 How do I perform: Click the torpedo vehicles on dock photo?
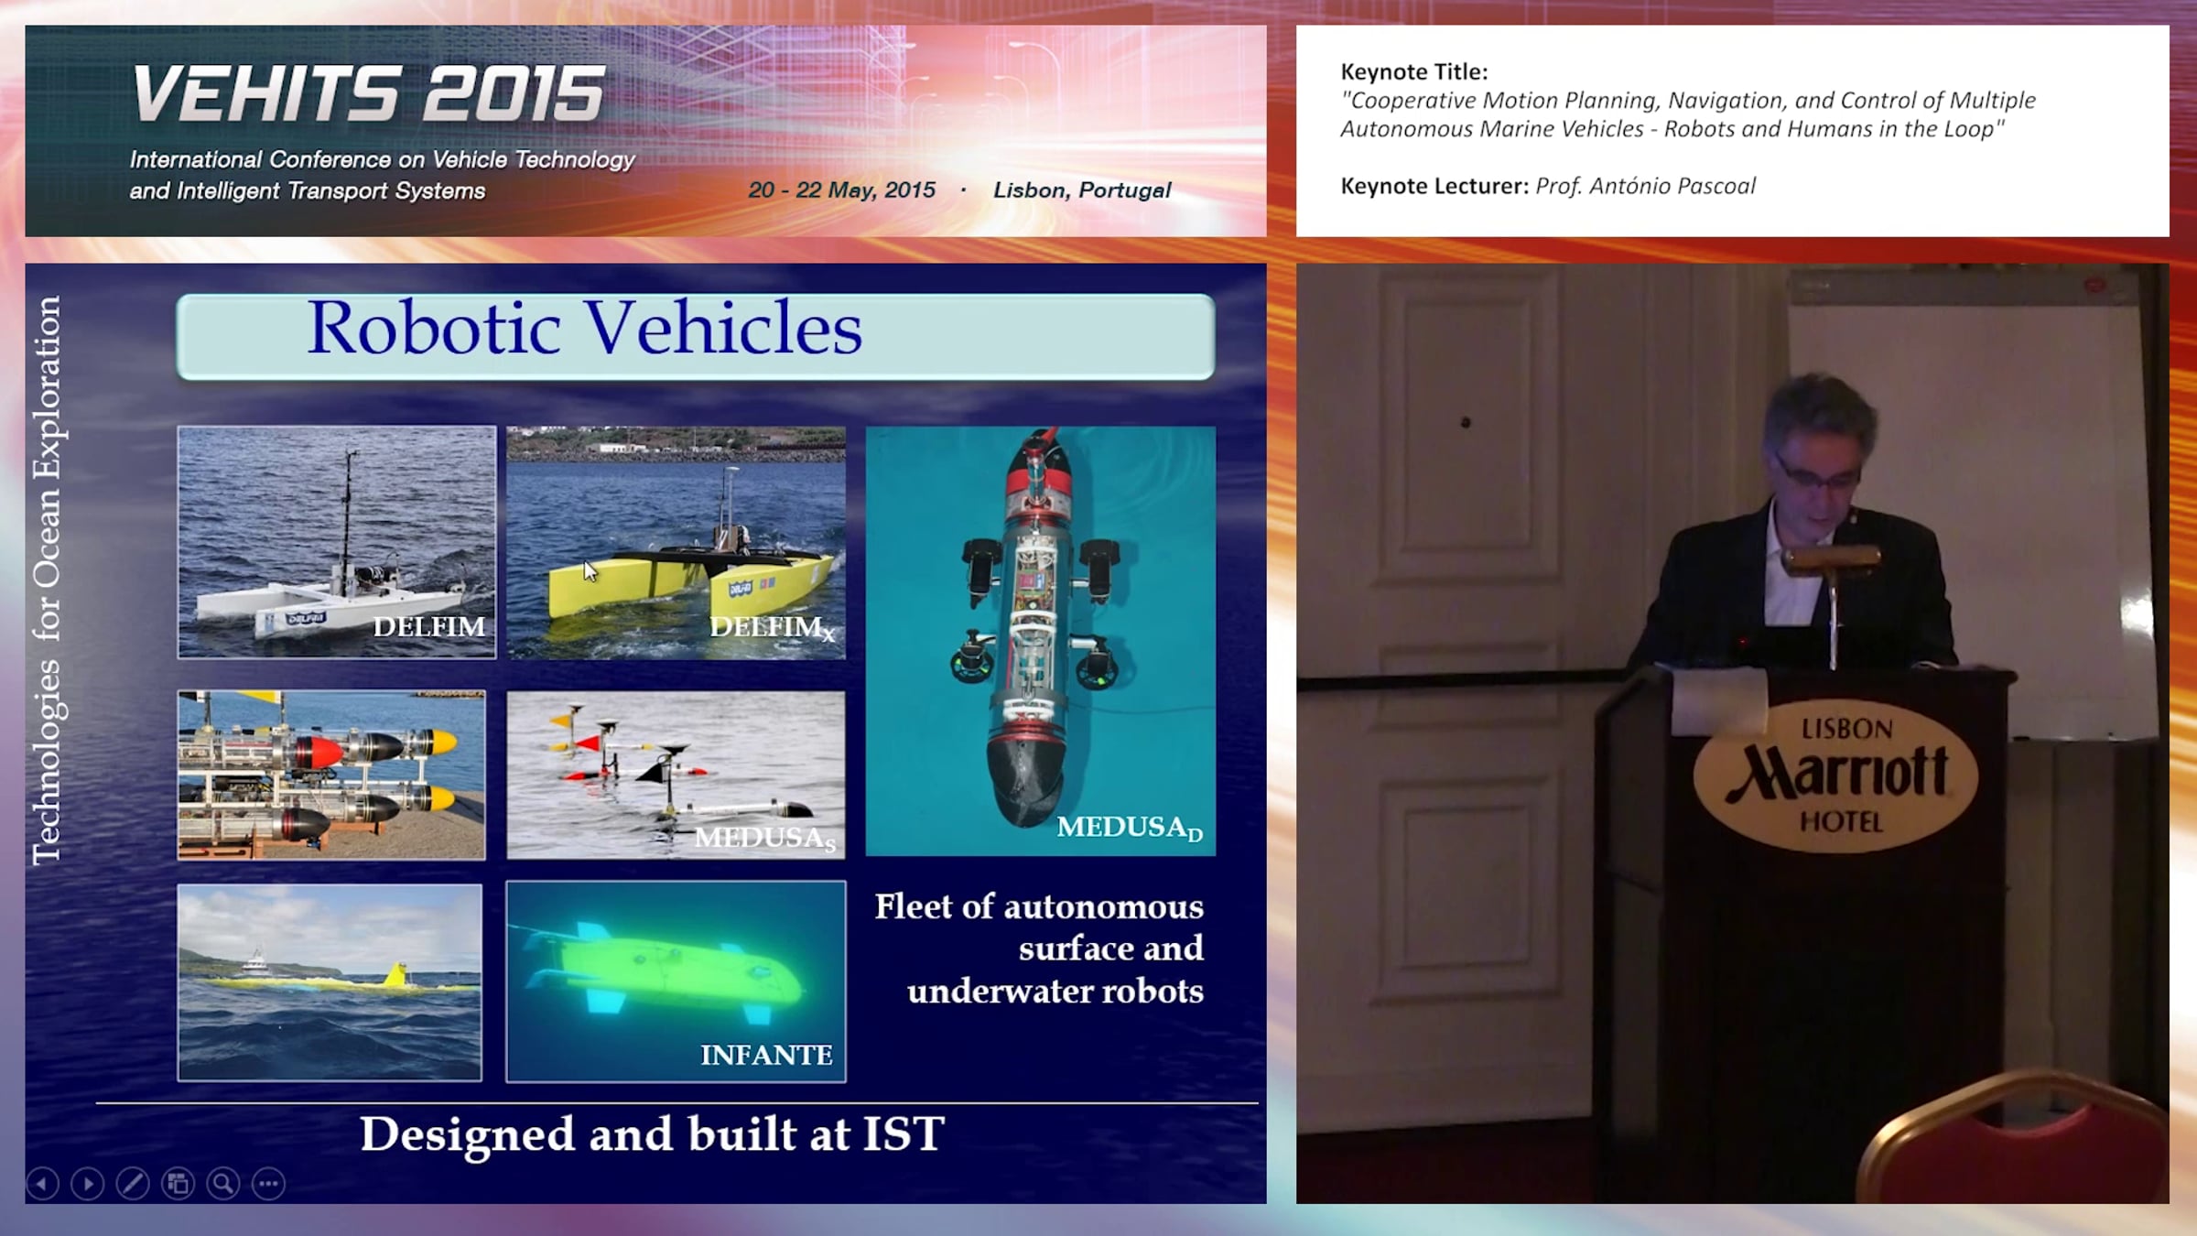[x=330, y=774]
